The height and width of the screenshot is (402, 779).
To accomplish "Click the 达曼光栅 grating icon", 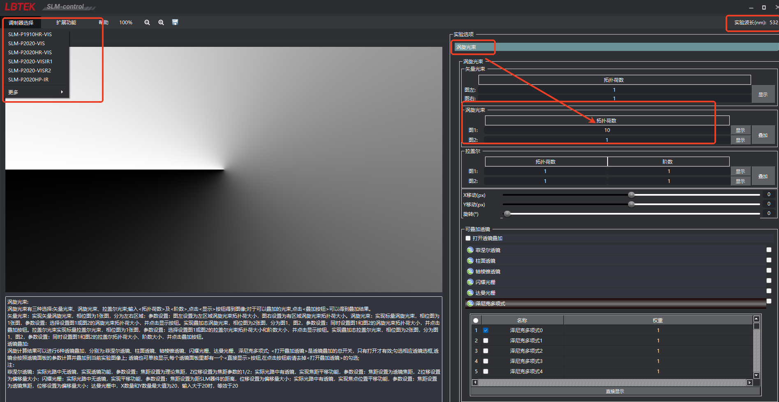I will pyautogui.click(x=470, y=293).
